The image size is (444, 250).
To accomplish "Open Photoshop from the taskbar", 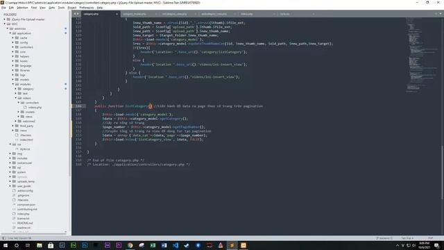I will tap(85, 245).
